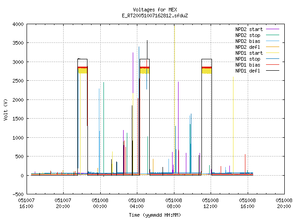
Task: Click the 3000 y-axis tick label
Action: click(x=18, y=62)
